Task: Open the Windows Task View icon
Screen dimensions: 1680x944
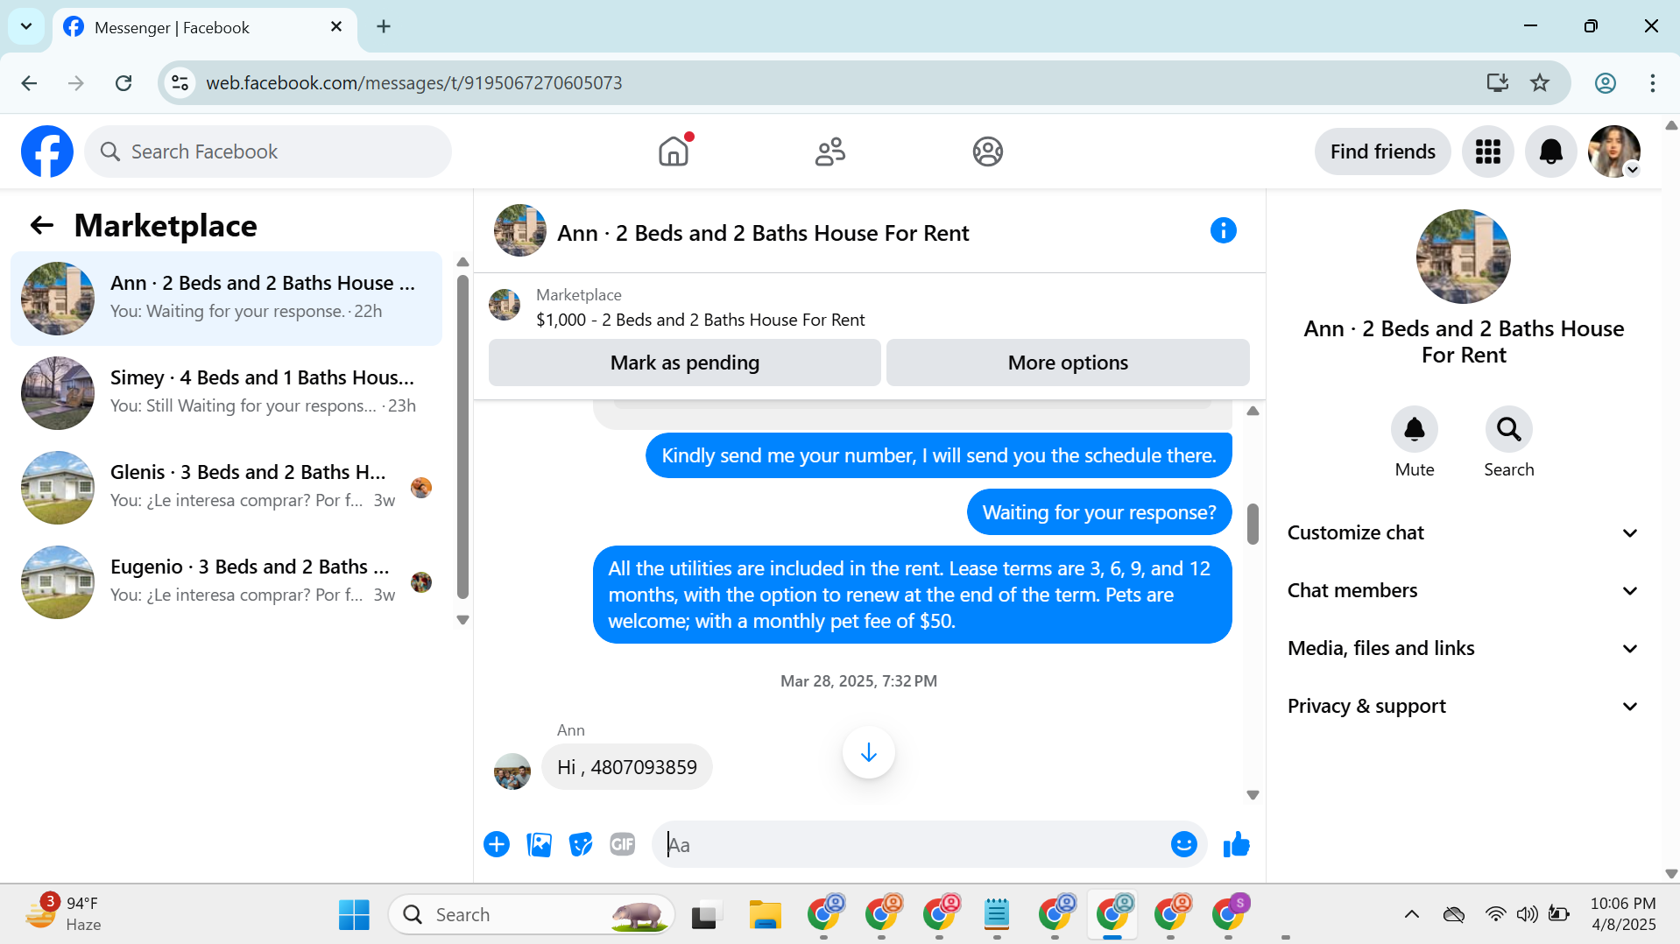Action: pyautogui.click(x=706, y=914)
